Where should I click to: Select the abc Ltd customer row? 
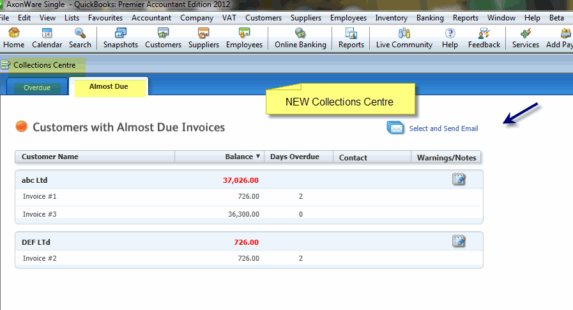click(249, 180)
